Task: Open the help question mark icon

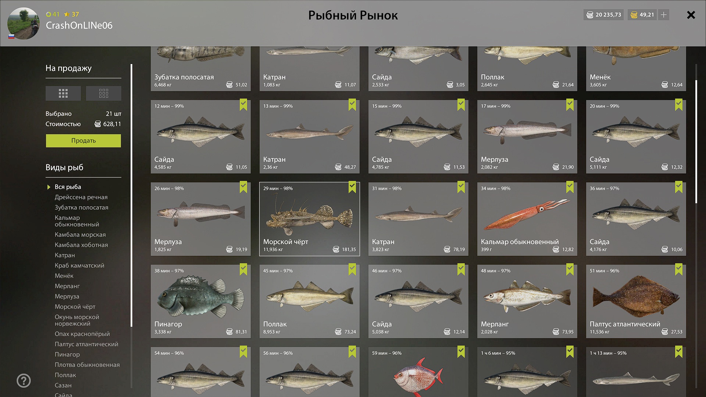Action: click(24, 380)
